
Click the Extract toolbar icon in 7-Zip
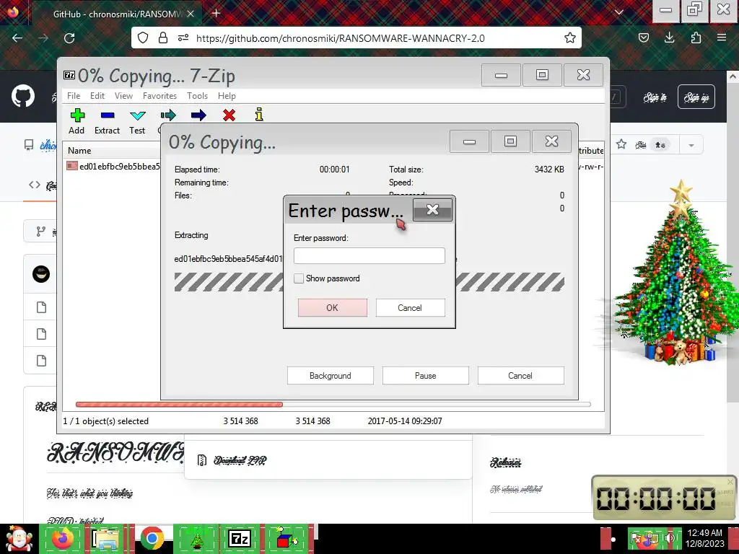tap(107, 121)
